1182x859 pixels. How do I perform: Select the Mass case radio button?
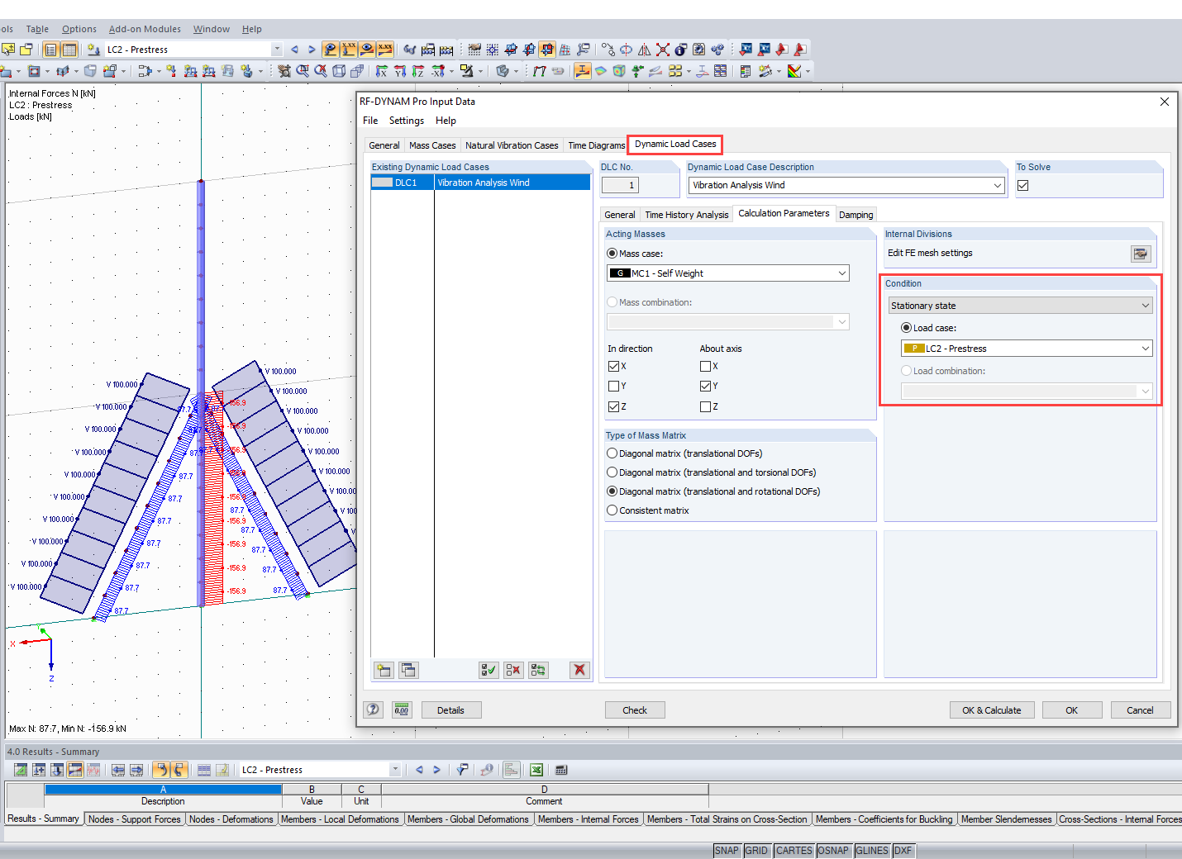coord(612,254)
